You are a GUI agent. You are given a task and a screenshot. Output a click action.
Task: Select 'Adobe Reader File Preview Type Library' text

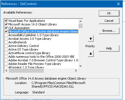35,64
